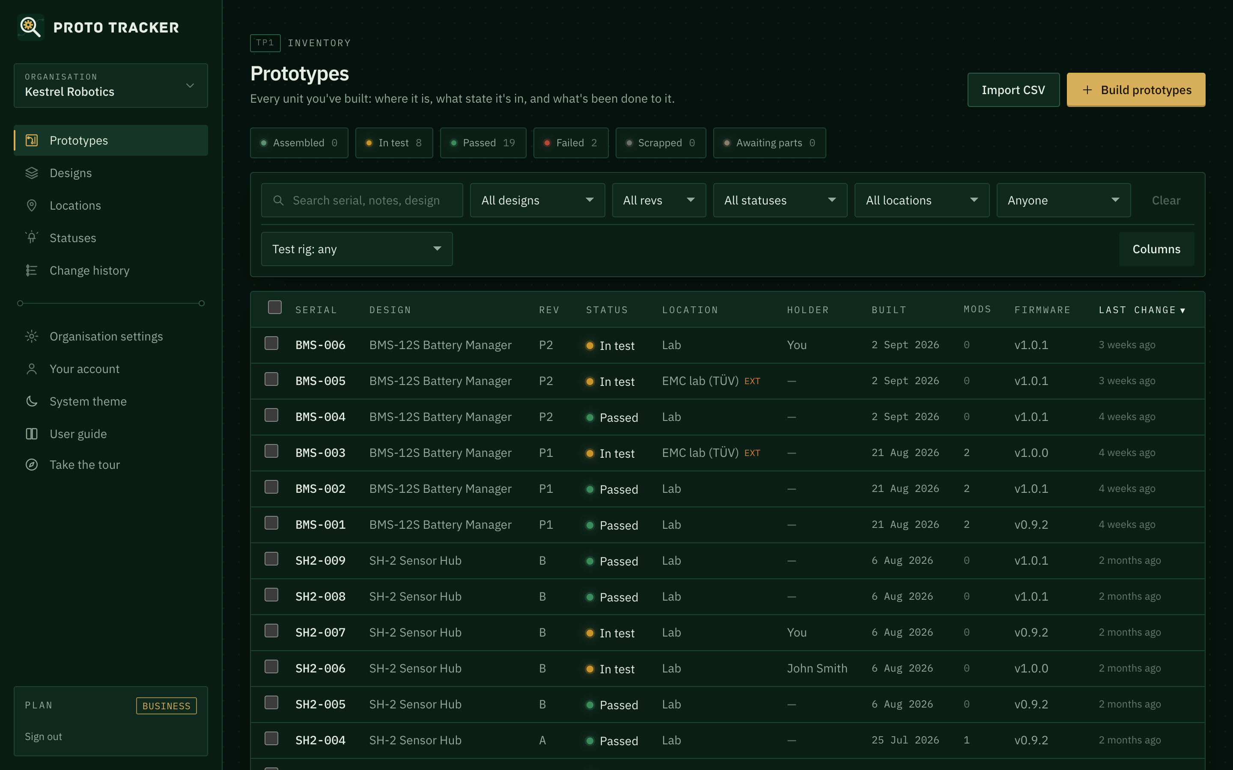Click the Import CSV button
Viewport: 1233px width, 770px height.
[x=1013, y=90]
